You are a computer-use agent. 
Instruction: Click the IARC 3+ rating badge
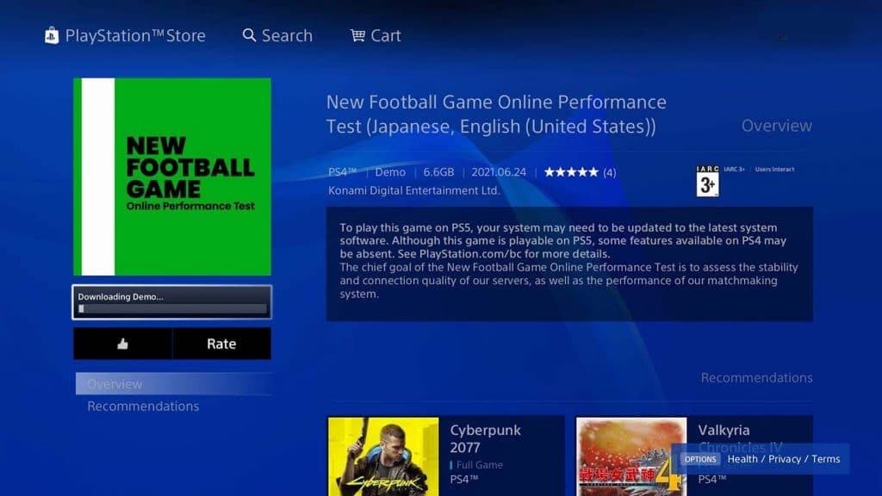click(707, 181)
